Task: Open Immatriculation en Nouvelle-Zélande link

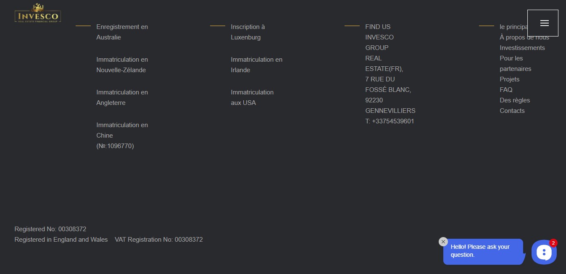Action: pos(122,65)
